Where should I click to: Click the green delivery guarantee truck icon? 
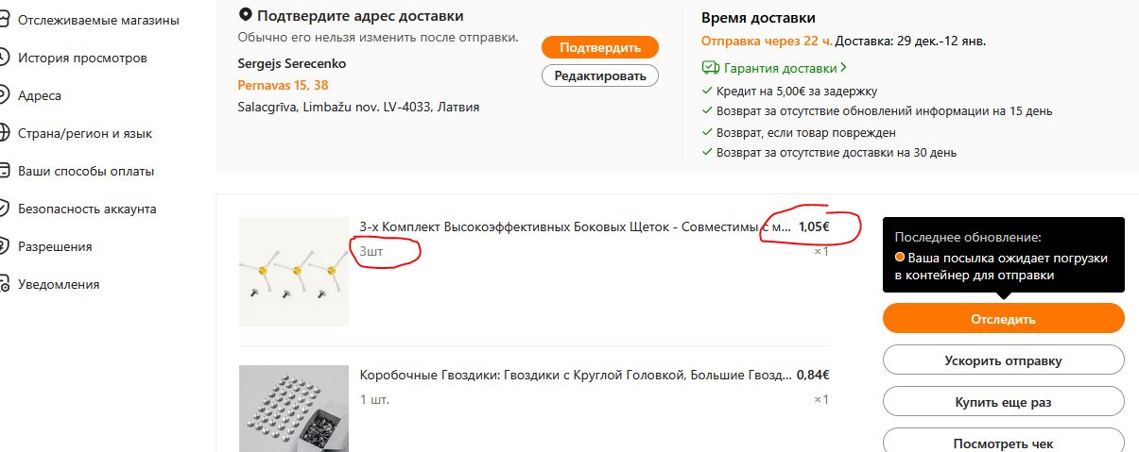tap(711, 68)
